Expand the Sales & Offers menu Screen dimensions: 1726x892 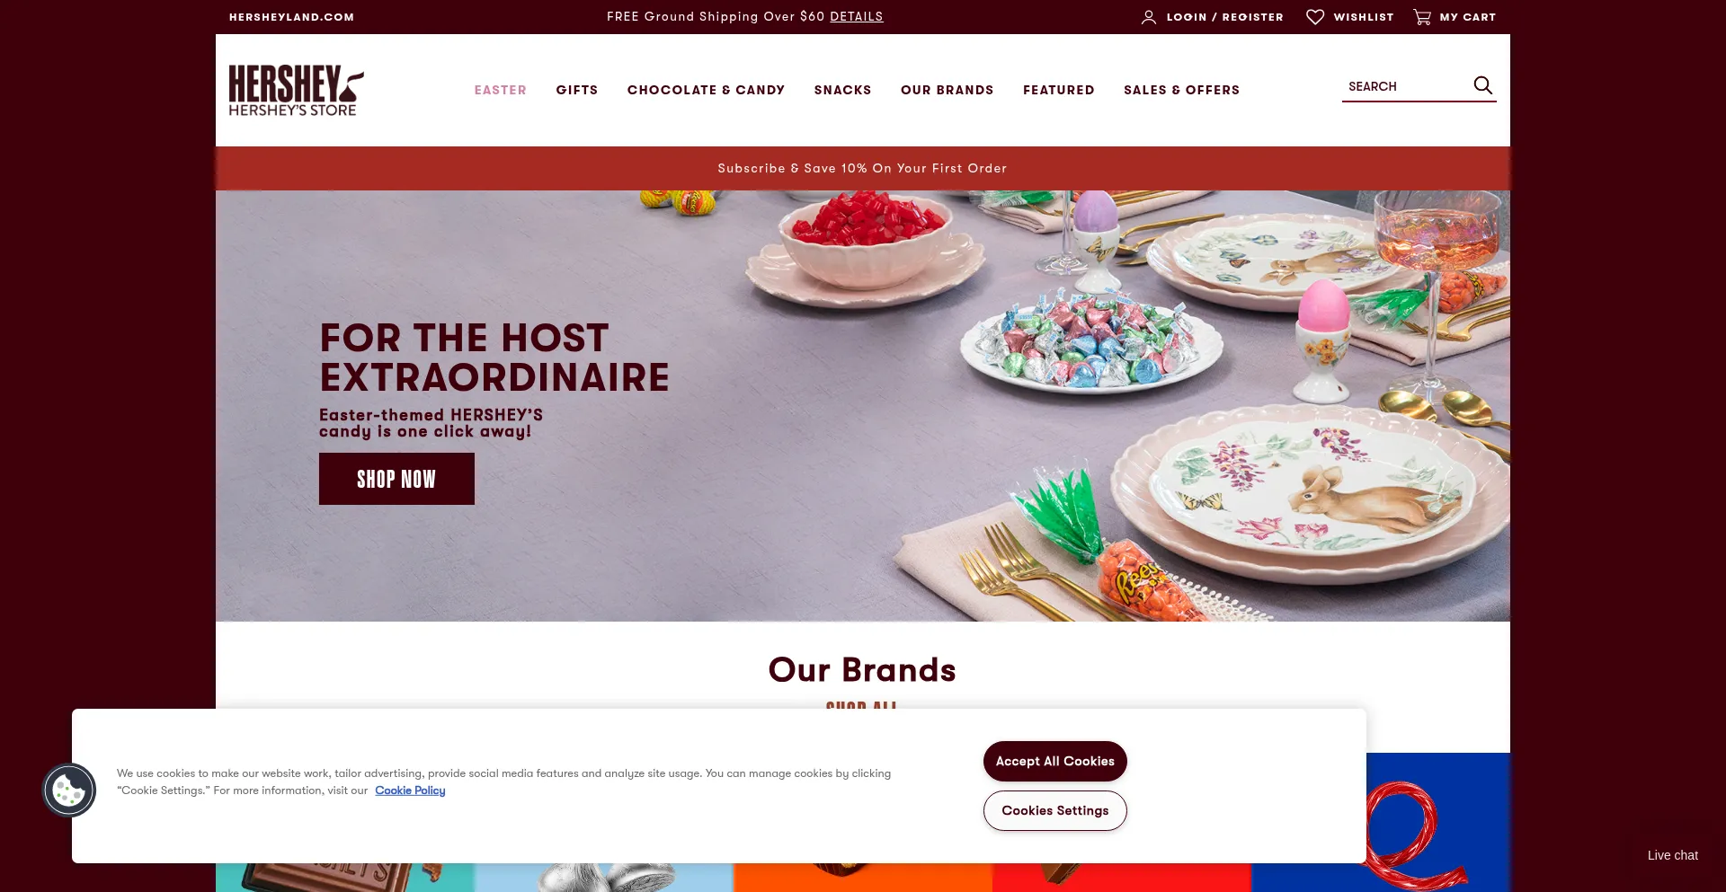coord(1182,90)
